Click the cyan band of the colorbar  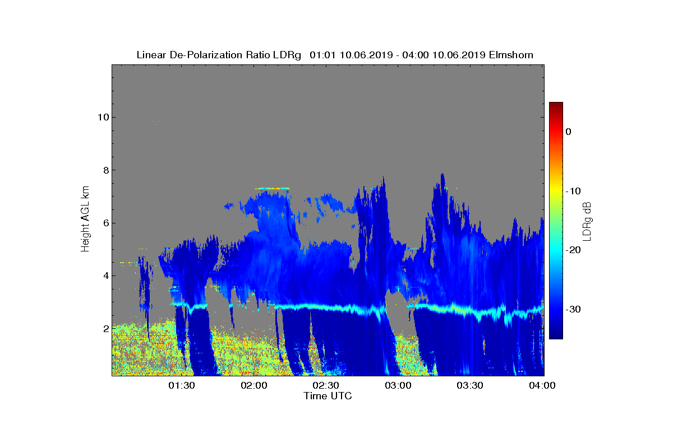tap(556, 250)
